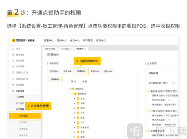
Task: Close the 员工档案 page tab
Action: pos(70,49)
